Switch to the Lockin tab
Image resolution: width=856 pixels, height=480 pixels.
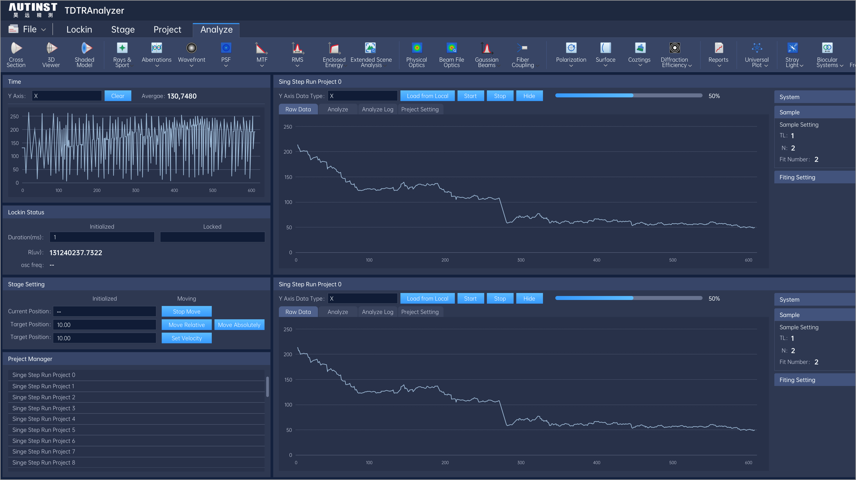79,30
